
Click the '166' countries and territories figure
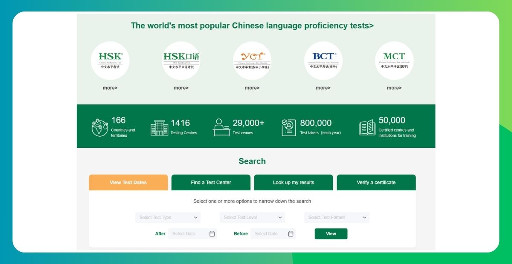pos(118,121)
